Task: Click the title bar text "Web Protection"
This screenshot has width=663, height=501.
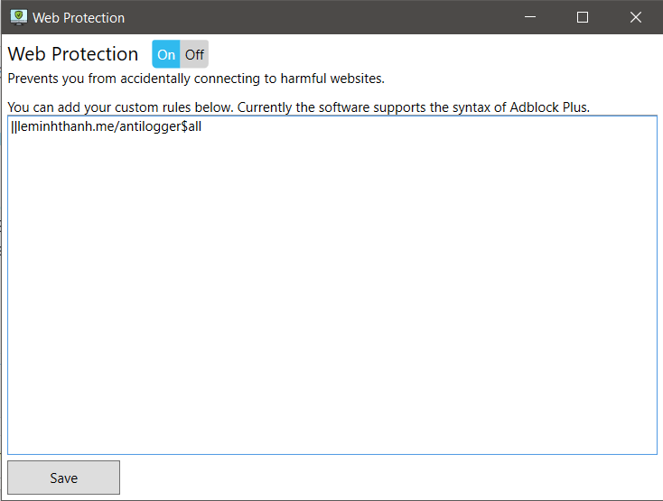Action: click(x=79, y=17)
